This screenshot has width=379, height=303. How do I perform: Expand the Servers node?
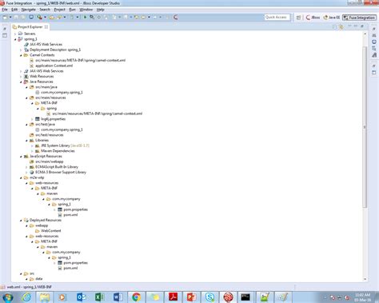point(15,34)
